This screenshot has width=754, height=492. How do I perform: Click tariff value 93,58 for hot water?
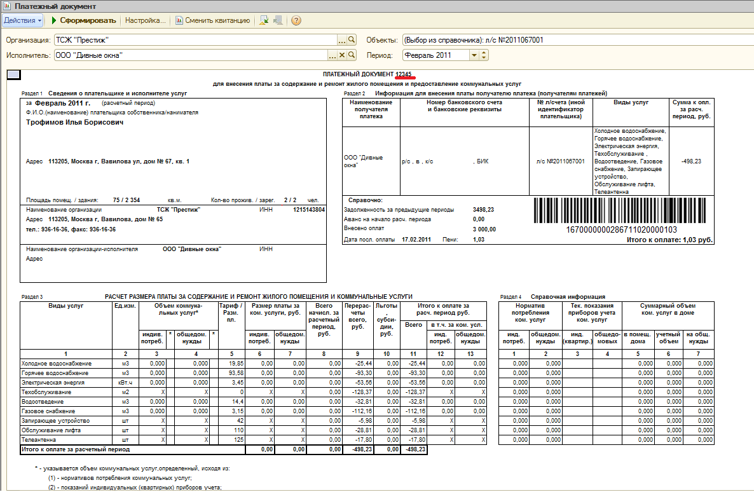(x=236, y=372)
